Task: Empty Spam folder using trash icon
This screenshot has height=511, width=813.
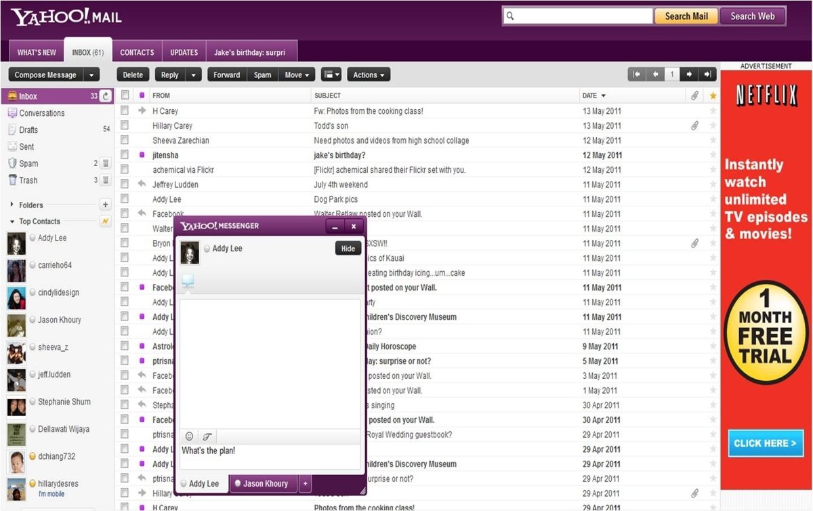Action: [105, 163]
